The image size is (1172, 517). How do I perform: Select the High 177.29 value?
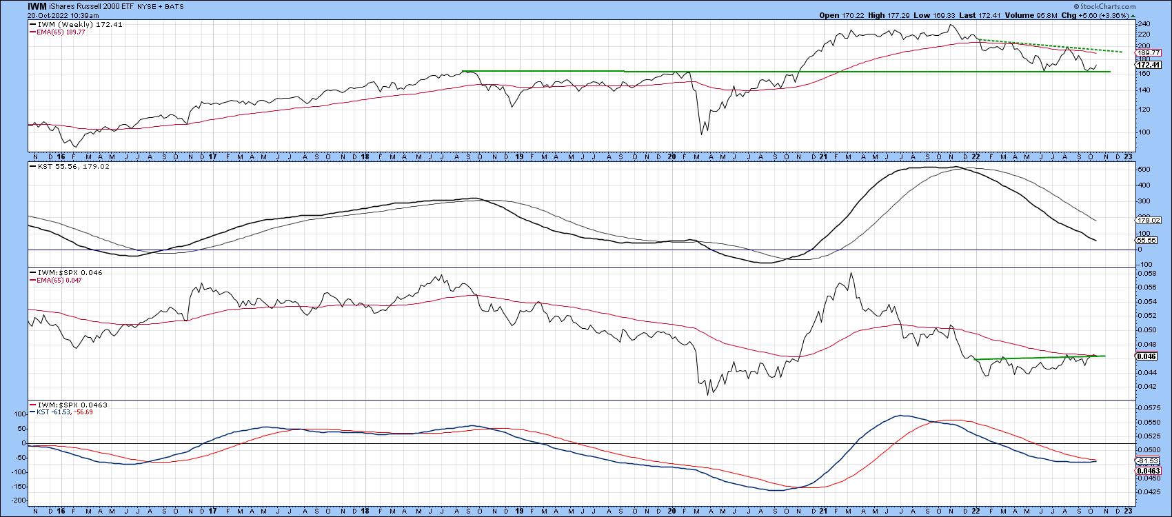(x=887, y=14)
